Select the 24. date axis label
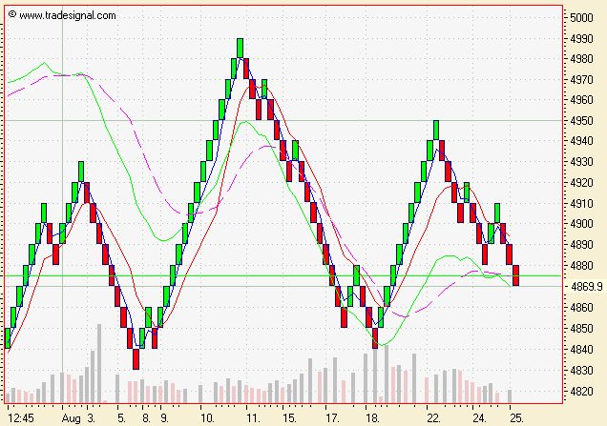This screenshot has height=426, width=607. tap(479, 418)
